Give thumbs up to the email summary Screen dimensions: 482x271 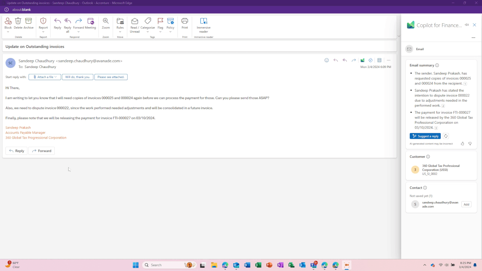coord(462,143)
